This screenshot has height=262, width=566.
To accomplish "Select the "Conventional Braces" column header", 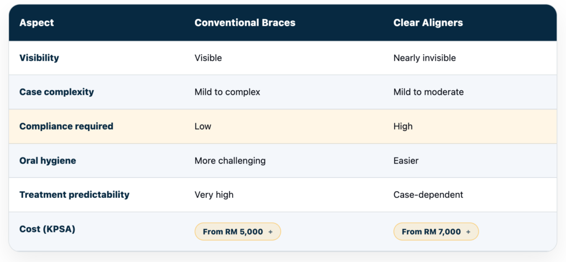I will [x=245, y=23].
